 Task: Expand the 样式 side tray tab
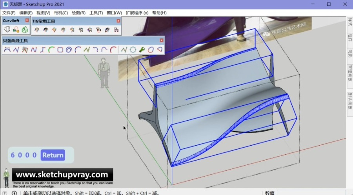[x=349, y=23]
